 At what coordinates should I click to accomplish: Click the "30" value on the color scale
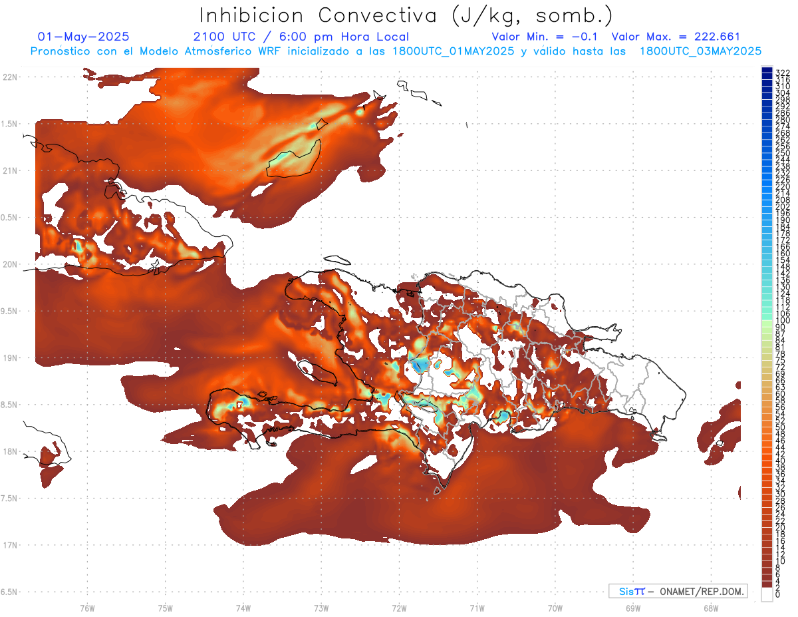click(x=780, y=493)
